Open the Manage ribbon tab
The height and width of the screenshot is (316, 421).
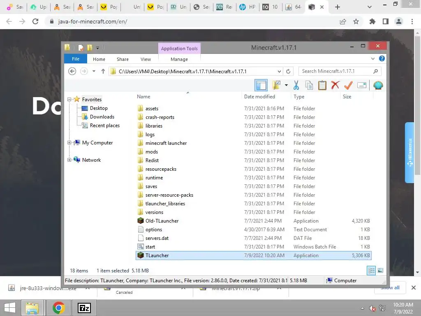[x=179, y=59]
